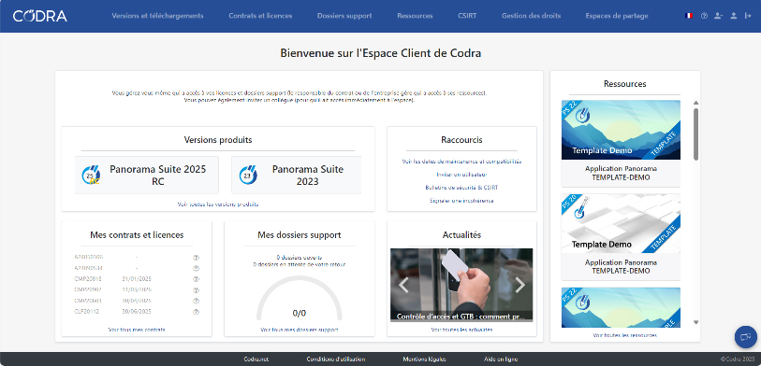Click help icon on the CLP20112 contract row
The height and width of the screenshot is (366, 761).
(196, 312)
